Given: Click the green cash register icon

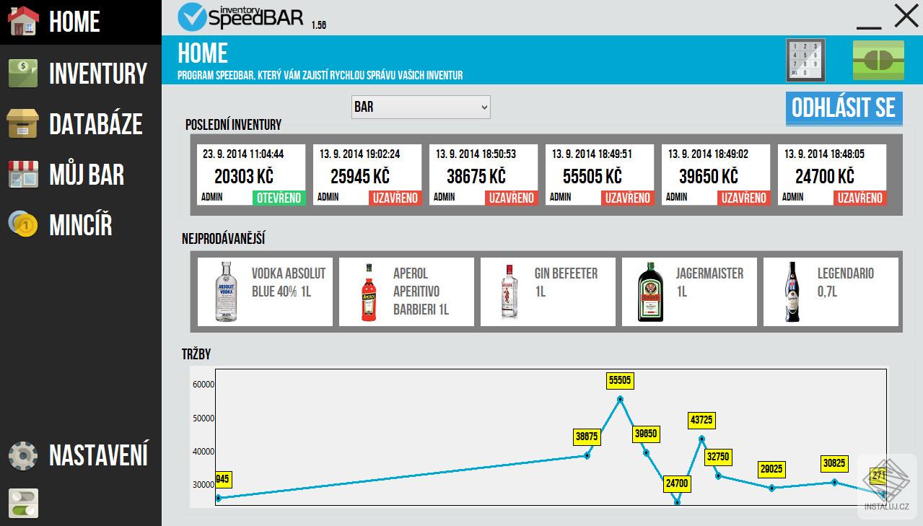Looking at the screenshot, I should pyautogui.click(x=877, y=61).
